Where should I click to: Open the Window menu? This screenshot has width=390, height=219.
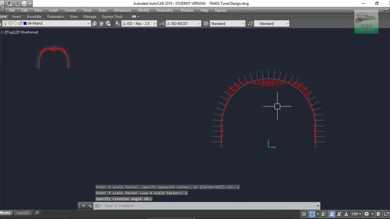pyautogui.click(x=187, y=10)
